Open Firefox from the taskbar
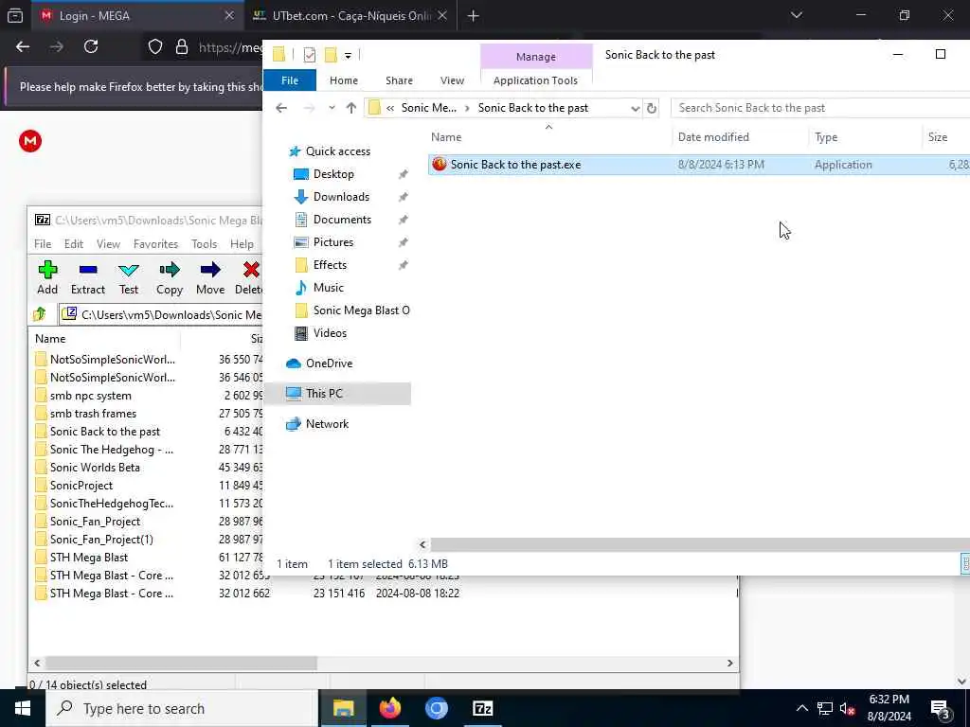Viewport: 970px width, 727px height. (x=389, y=708)
